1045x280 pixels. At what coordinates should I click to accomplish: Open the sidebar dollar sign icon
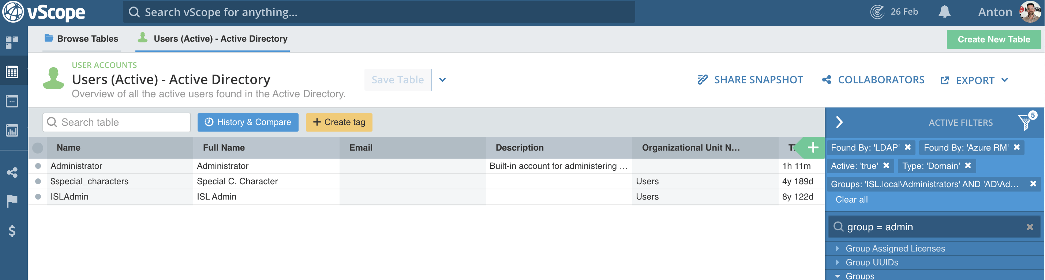coord(12,231)
